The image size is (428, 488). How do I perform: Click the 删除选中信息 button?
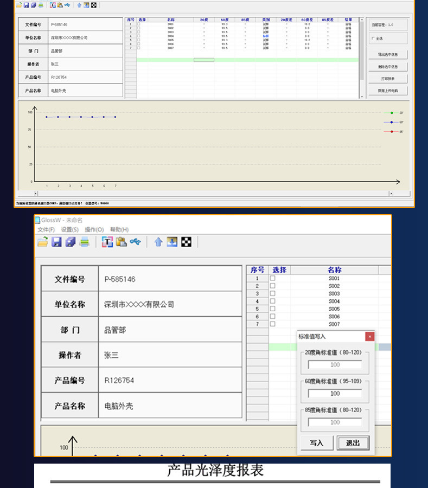tap(388, 67)
